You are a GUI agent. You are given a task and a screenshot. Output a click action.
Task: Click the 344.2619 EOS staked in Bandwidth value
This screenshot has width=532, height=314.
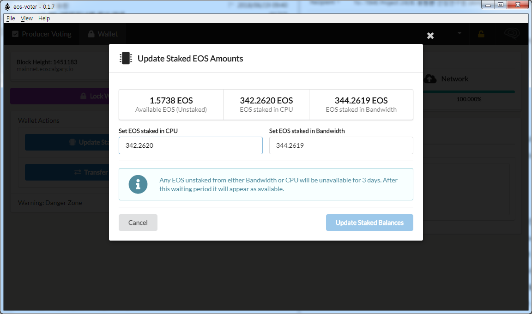[361, 101]
